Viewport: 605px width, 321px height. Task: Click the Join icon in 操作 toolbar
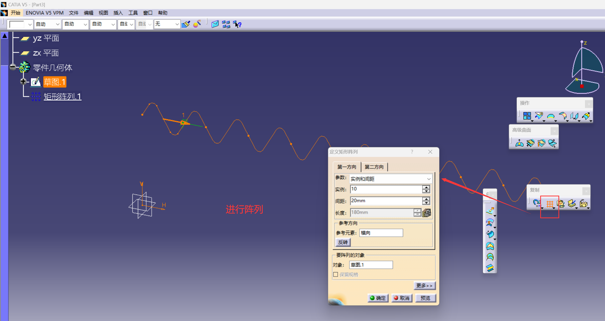click(527, 116)
